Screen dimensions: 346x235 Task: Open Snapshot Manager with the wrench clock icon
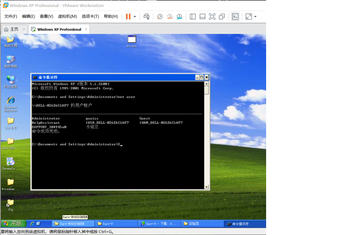coord(179,16)
